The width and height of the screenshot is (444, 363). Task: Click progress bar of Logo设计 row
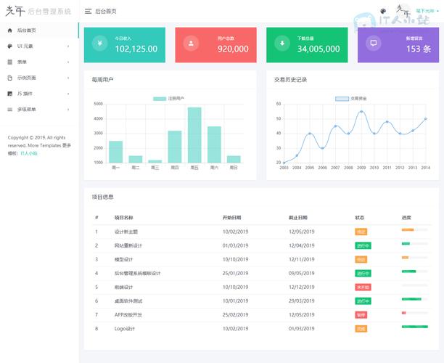(414, 327)
